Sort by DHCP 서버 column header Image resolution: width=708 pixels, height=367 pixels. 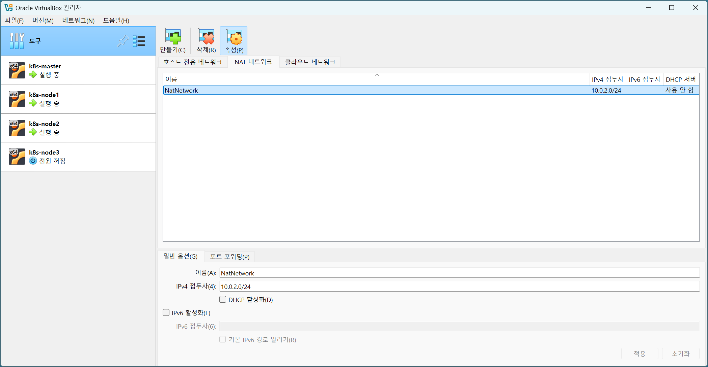point(681,79)
